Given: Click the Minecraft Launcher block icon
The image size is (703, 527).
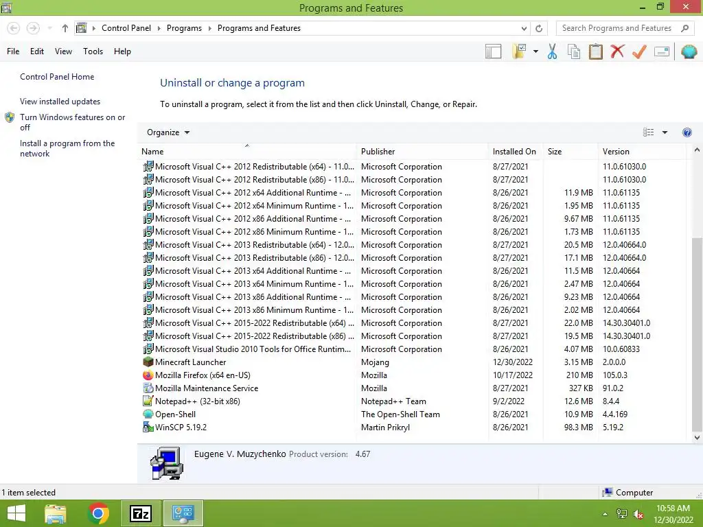Looking at the screenshot, I should click(x=148, y=362).
